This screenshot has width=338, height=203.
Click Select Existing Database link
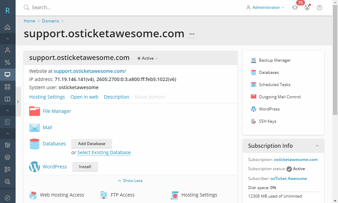coord(104,153)
